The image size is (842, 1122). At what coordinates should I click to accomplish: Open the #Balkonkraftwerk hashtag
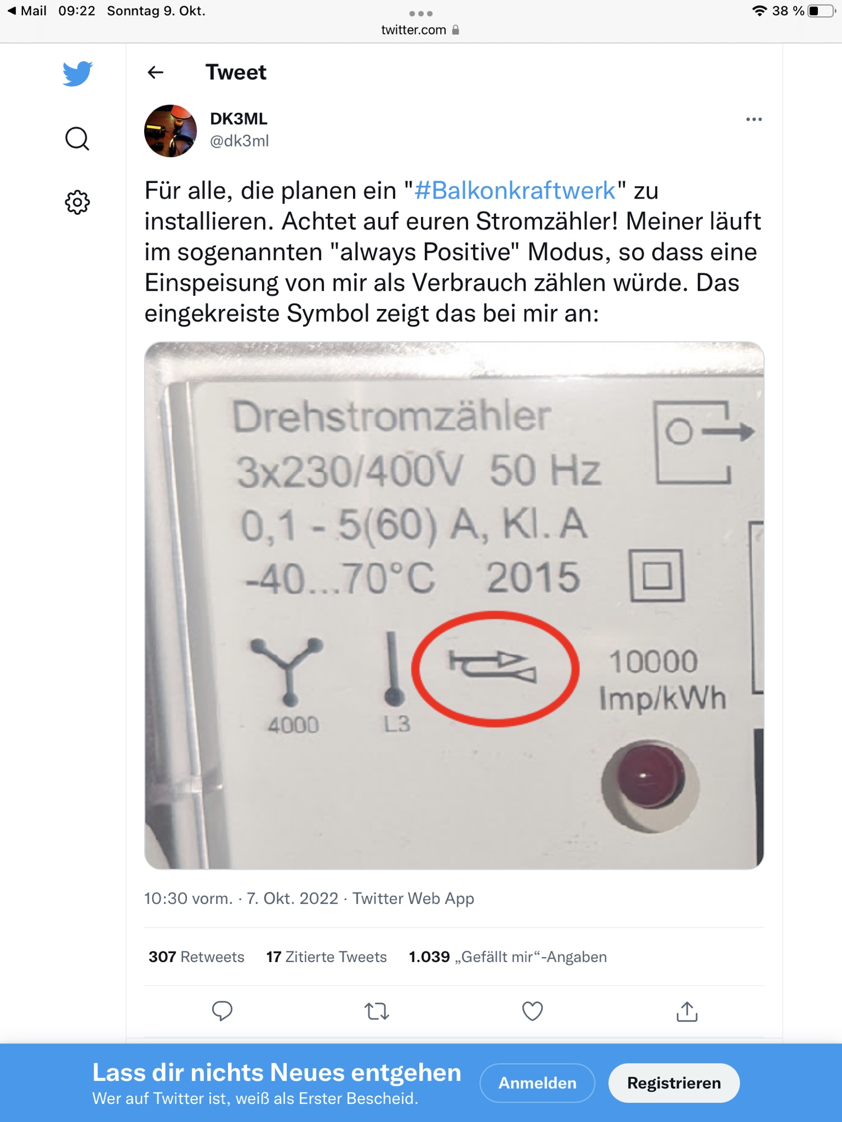pos(515,191)
